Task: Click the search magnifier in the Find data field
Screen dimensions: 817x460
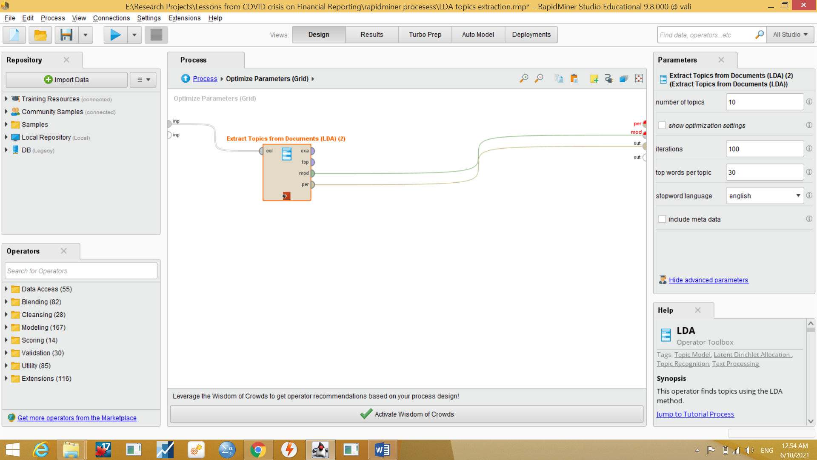Action: tap(760, 34)
